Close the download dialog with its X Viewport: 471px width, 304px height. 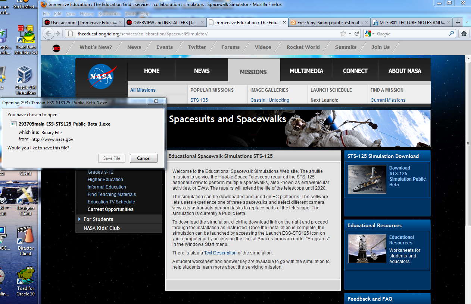(x=156, y=101)
